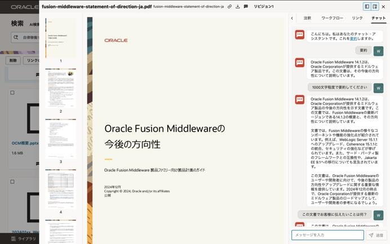Open conversation via speech bubble icon in header
The width and height of the screenshot is (390, 244).
pos(246,6)
